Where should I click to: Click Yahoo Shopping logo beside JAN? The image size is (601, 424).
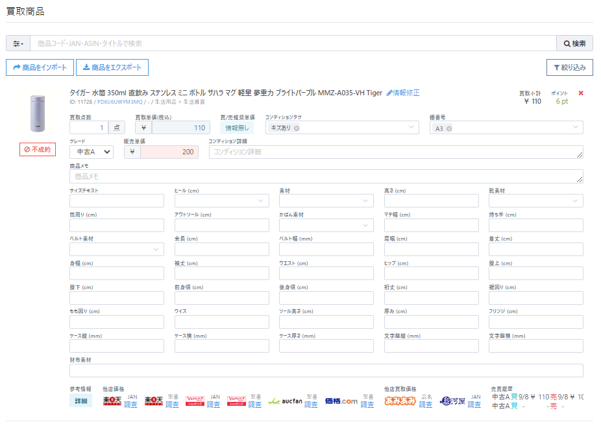pyautogui.click(x=195, y=401)
